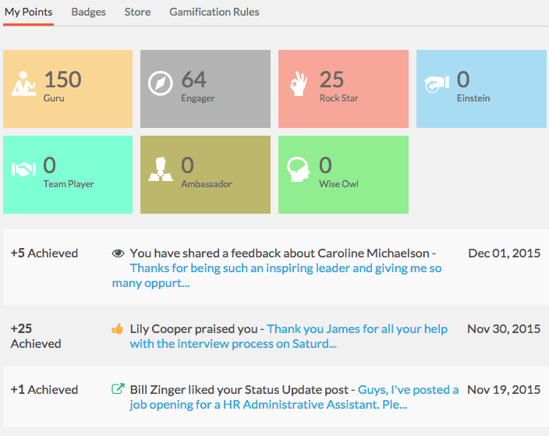Image resolution: width=549 pixels, height=436 pixels.
Task: Click the eye icon beside feedback entry
Action: tap(118, 253)
